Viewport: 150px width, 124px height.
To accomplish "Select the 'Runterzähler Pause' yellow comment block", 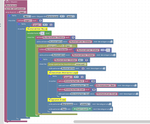I will coord(37,29).
